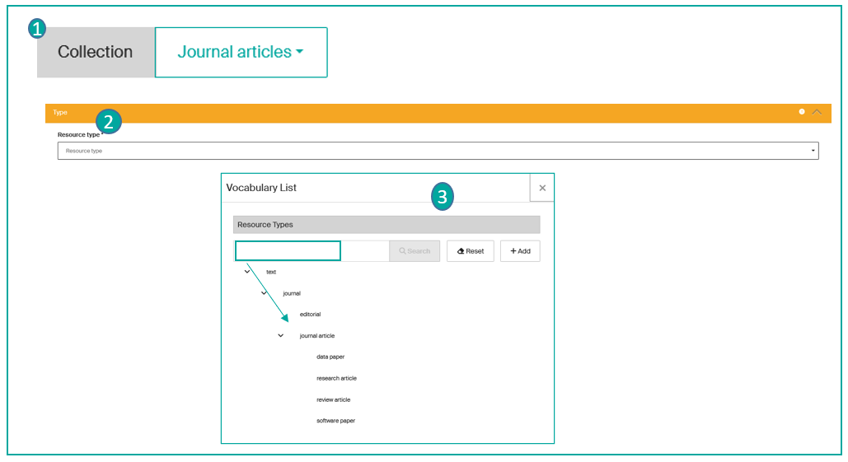The height and width of the screenshot is (462, 848).
Task: Pick 'review article' in the vocabulary tree
Action: [x=333, y=400]
